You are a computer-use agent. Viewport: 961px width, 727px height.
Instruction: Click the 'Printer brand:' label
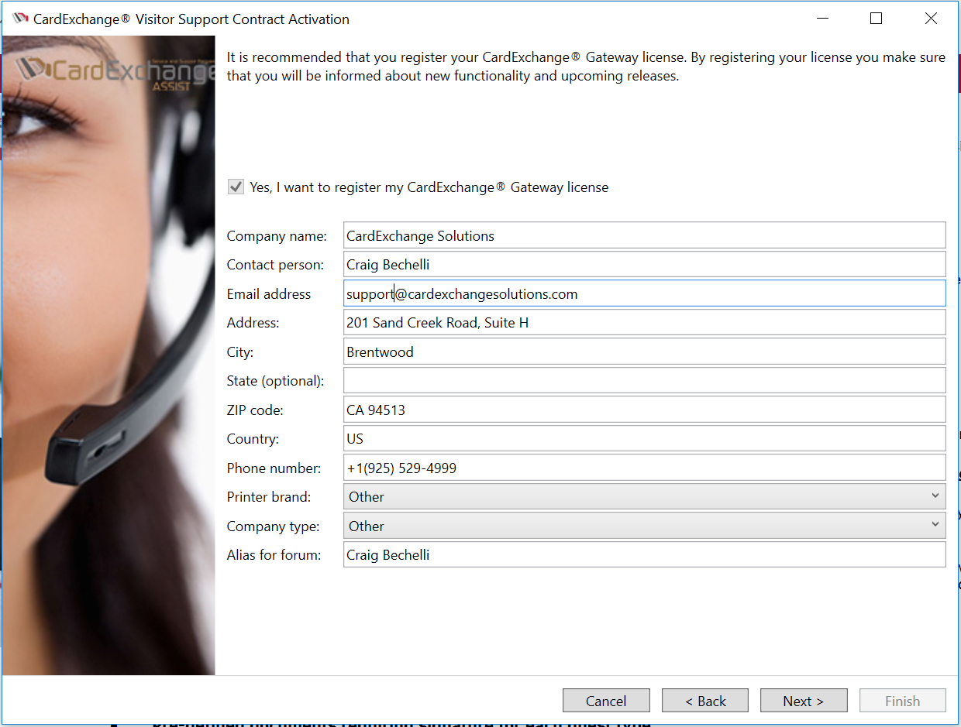[x=269, y=497]
